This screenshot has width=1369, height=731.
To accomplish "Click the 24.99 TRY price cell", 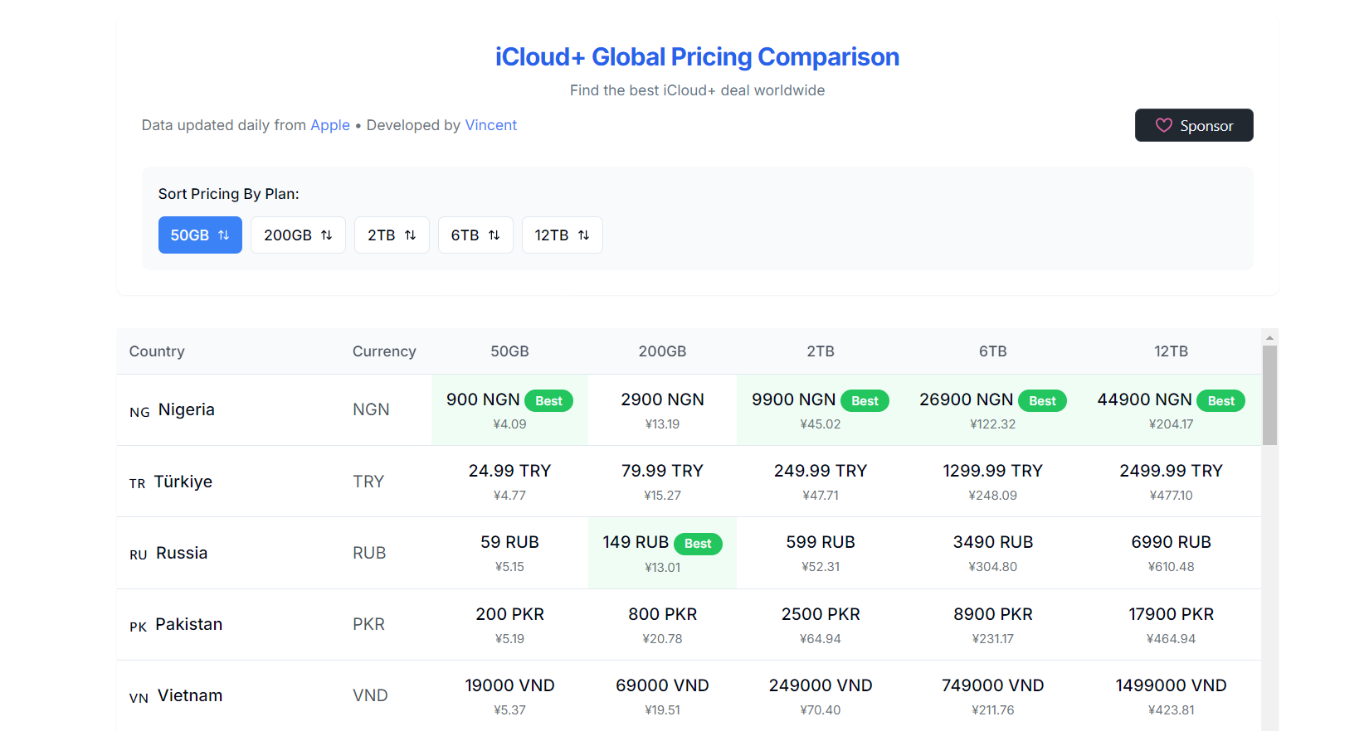I will [509, 482].
